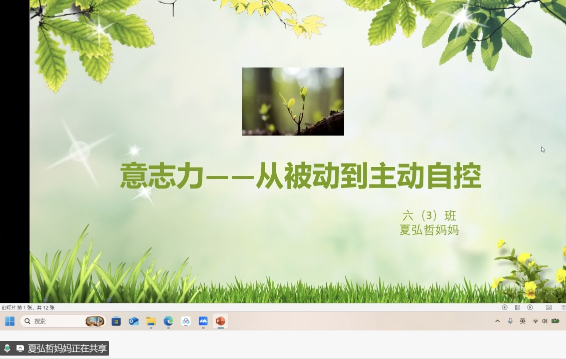Activate the reading view icon
The image size is (566, 359).
pyautogui.click(x=549, y=307)
